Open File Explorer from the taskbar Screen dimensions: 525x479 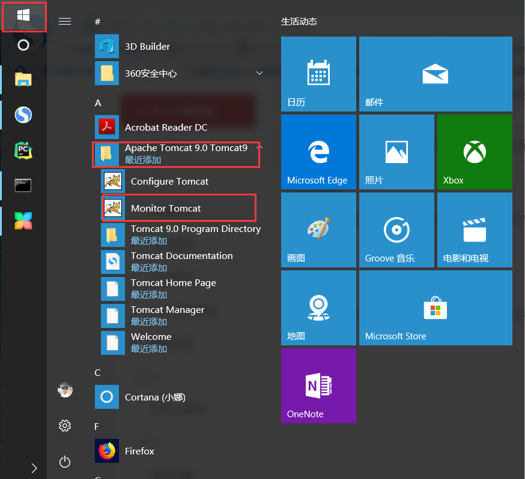coord(23,80)
